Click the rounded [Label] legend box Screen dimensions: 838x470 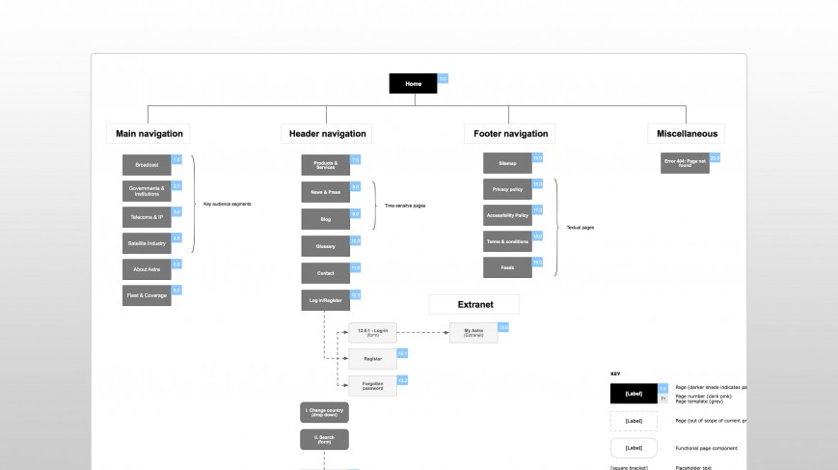pos(634,448)
